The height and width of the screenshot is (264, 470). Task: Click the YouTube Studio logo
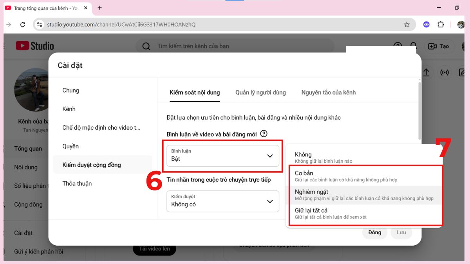pos(35,46)
